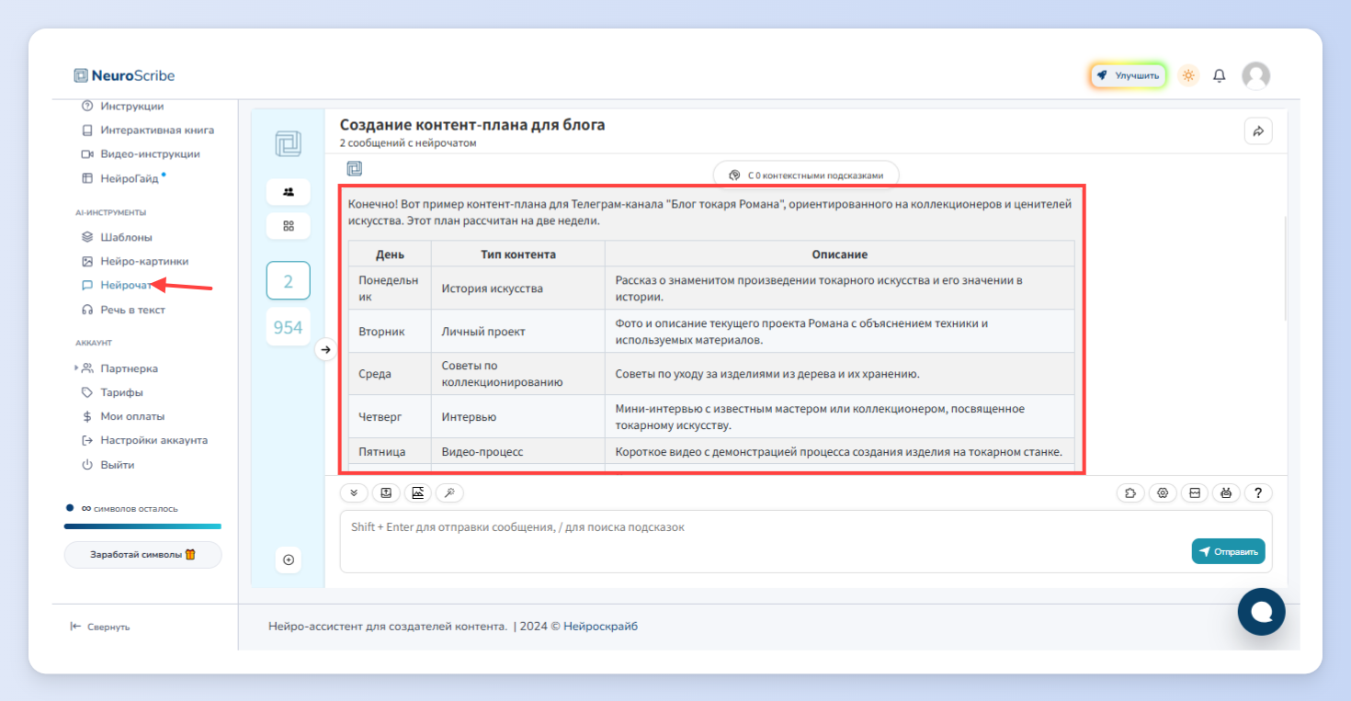Select Нейрочат in the sidebar

(x=117, y=286)
